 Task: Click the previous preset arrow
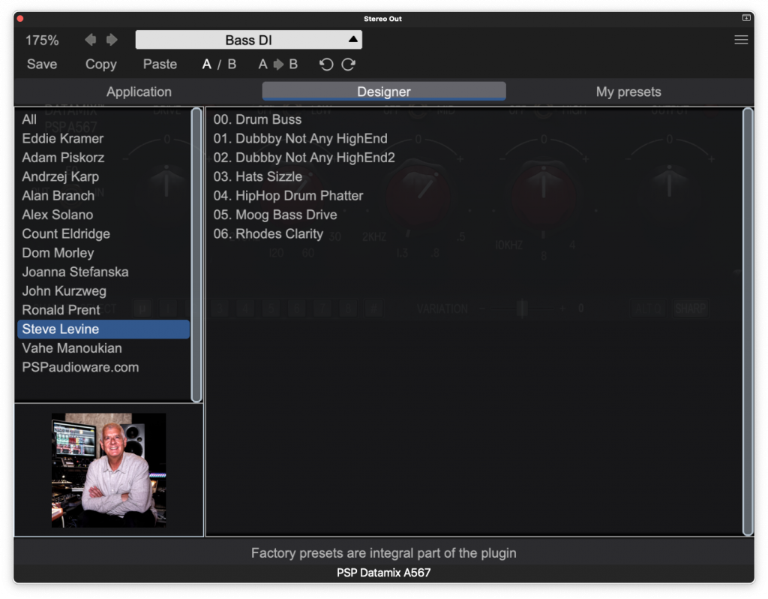tap(91, 40)
